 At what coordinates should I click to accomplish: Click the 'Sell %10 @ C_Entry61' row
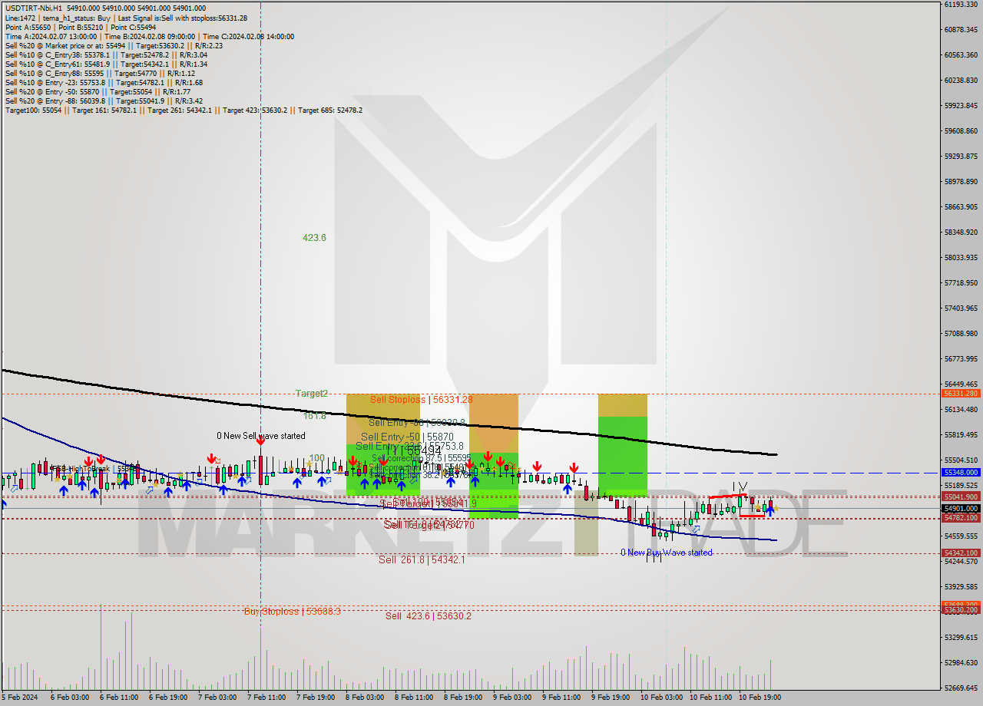(x=106, y=64)
